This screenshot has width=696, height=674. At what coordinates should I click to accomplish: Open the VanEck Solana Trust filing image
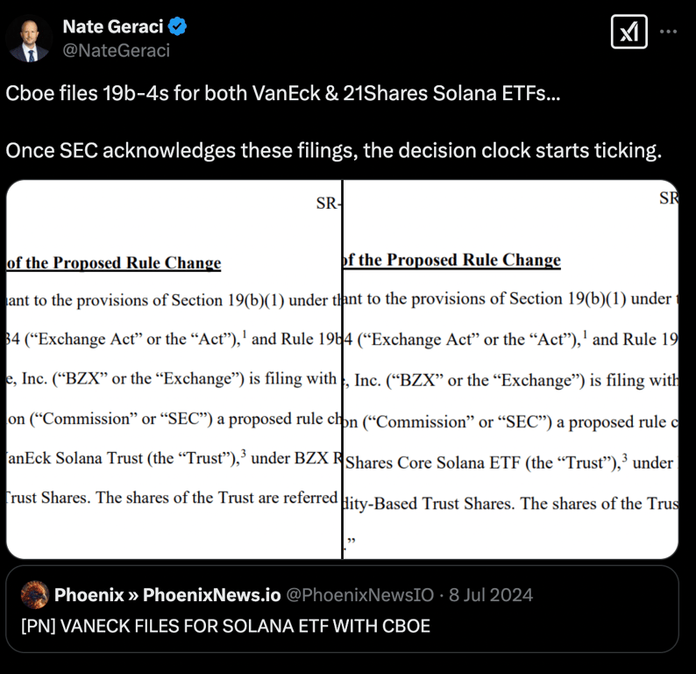coord(174,369)
